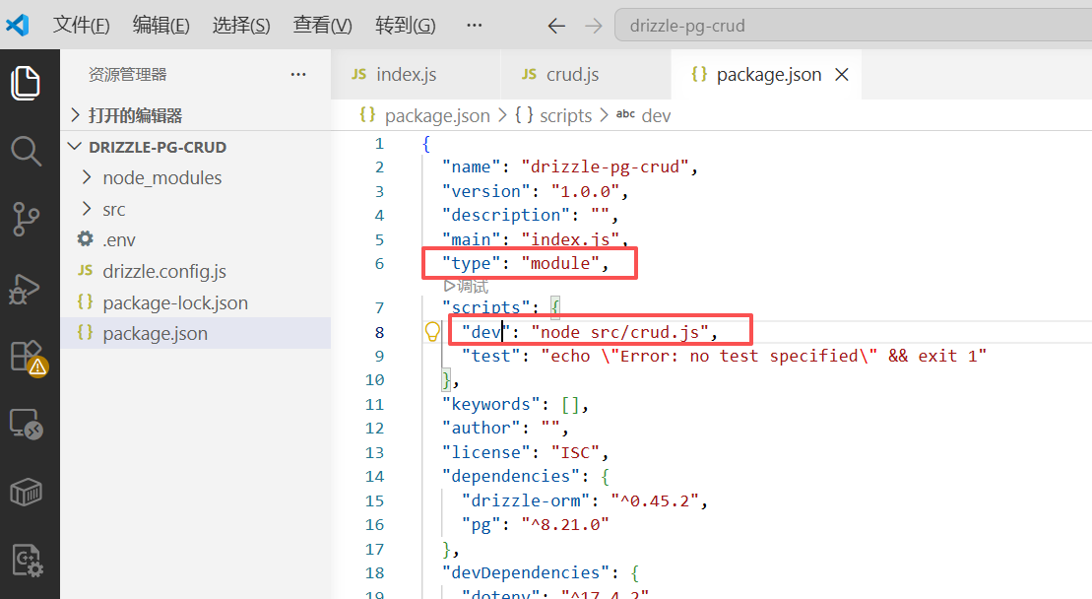The image size is (1092, 599).
Task: Click dev in the breadcrumb
Action: click(x=656, y=115)
